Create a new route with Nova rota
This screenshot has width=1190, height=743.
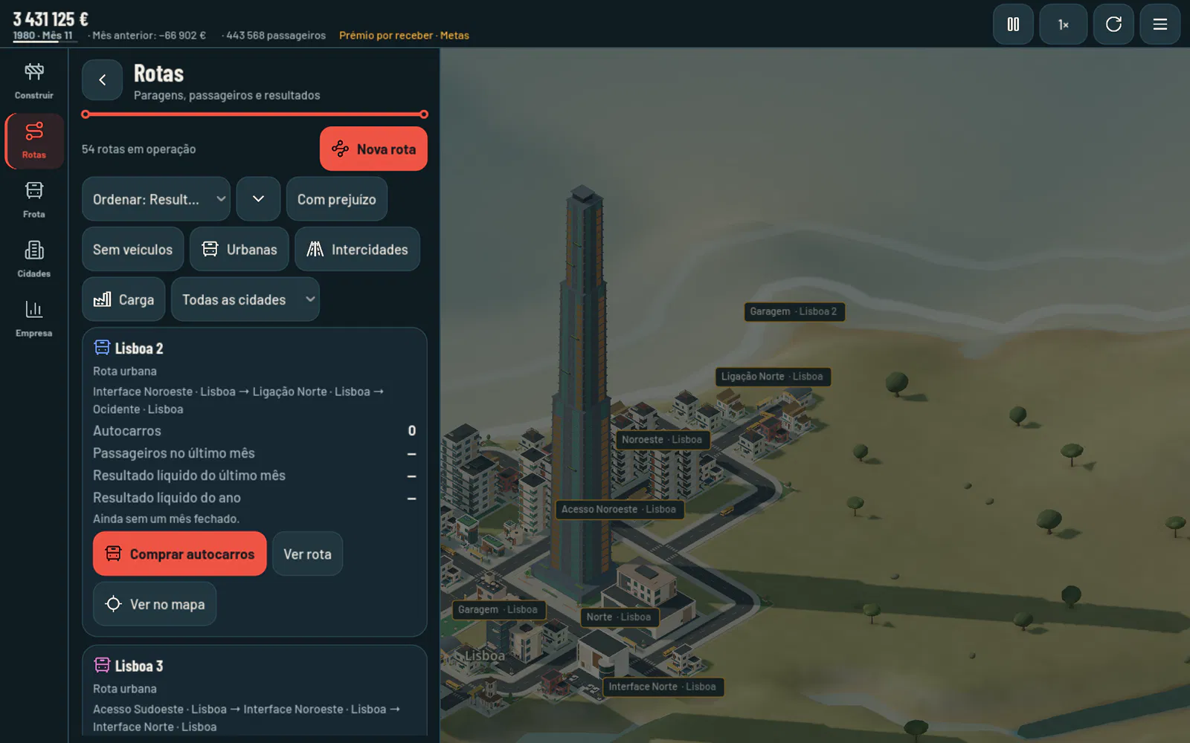click(x=373, y=149)
